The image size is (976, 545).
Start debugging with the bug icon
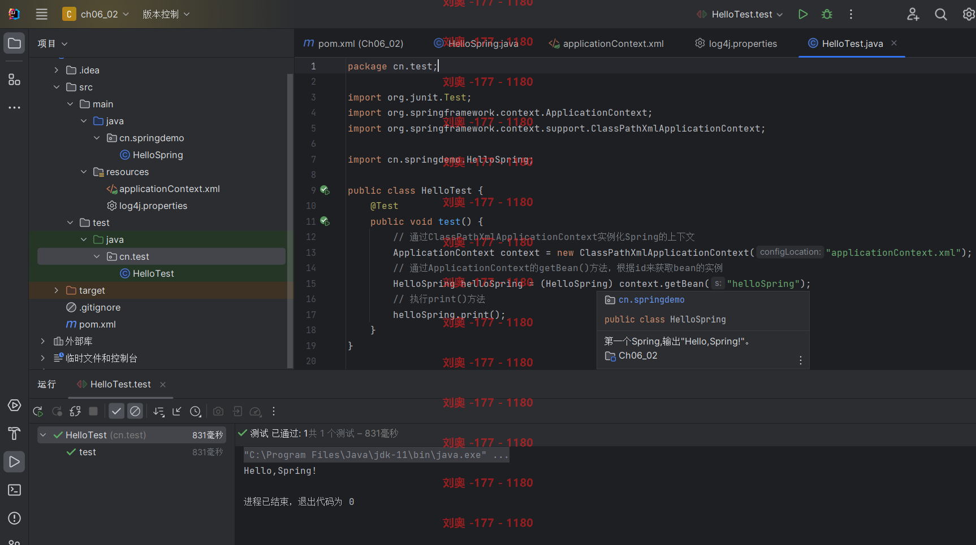click(x=827, y=14)
